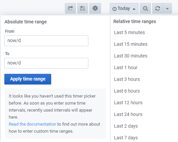Screen dimensions: 178x142
Task: Click the To input field
Action: 46,63
